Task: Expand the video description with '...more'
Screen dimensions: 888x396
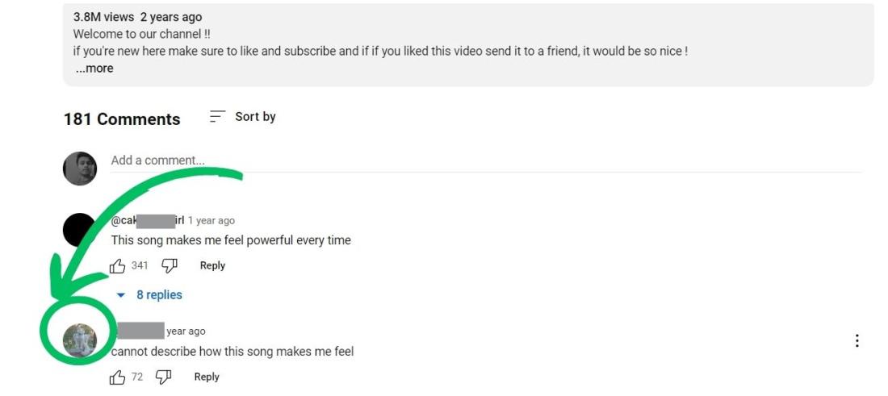Action: point(94,69)
